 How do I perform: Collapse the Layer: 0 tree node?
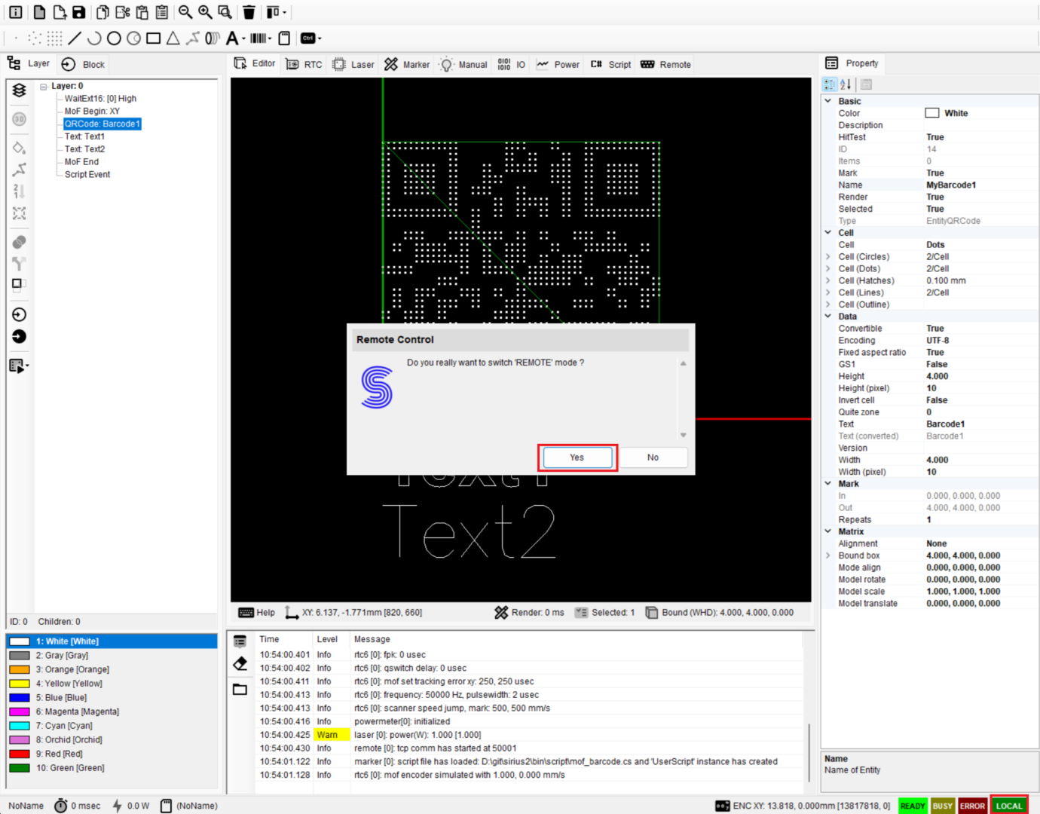pos(44,86)
